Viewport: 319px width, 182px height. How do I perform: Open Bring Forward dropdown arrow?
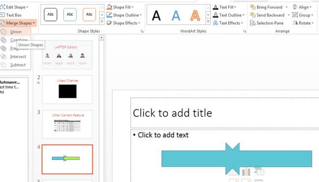[x=287, y=7]
